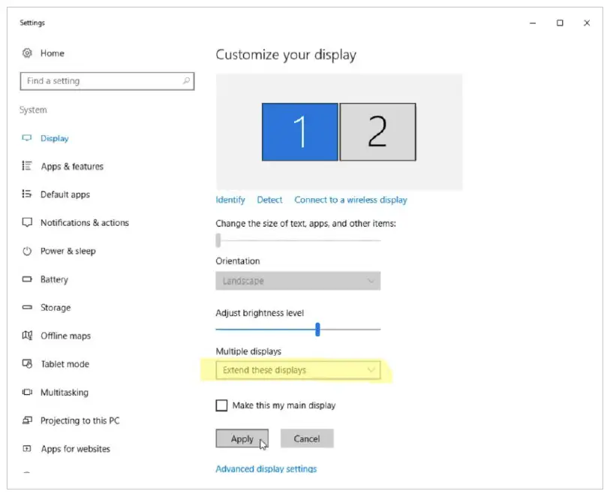Viewport: 610px width, 497px height.
Task: Go to the Multitasking settings section
Action: click(64, 393)
